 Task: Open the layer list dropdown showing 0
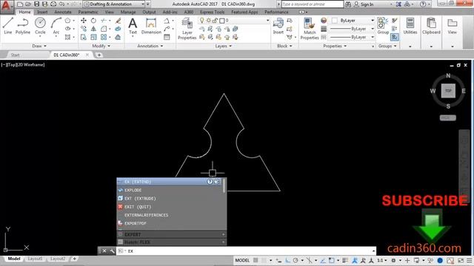click(x=234, y=21)
